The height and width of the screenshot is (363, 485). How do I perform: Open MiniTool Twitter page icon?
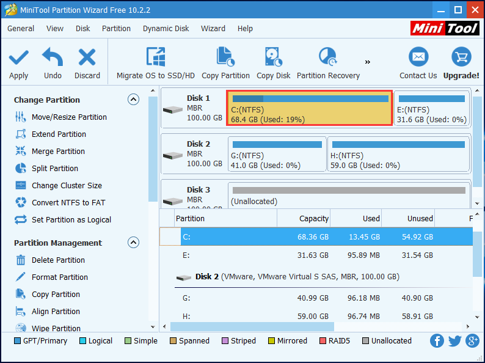[x=454, y=341]
